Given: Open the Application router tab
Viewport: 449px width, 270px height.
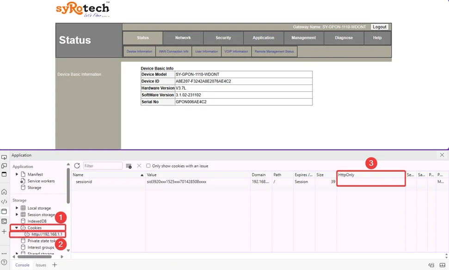Looking at the screenshot, I should (264, 38).
